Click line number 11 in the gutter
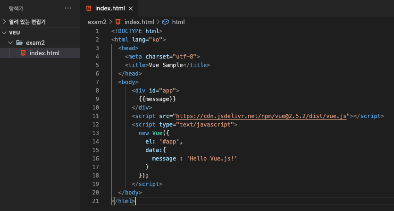394x211 pixels. click(95, 116)
